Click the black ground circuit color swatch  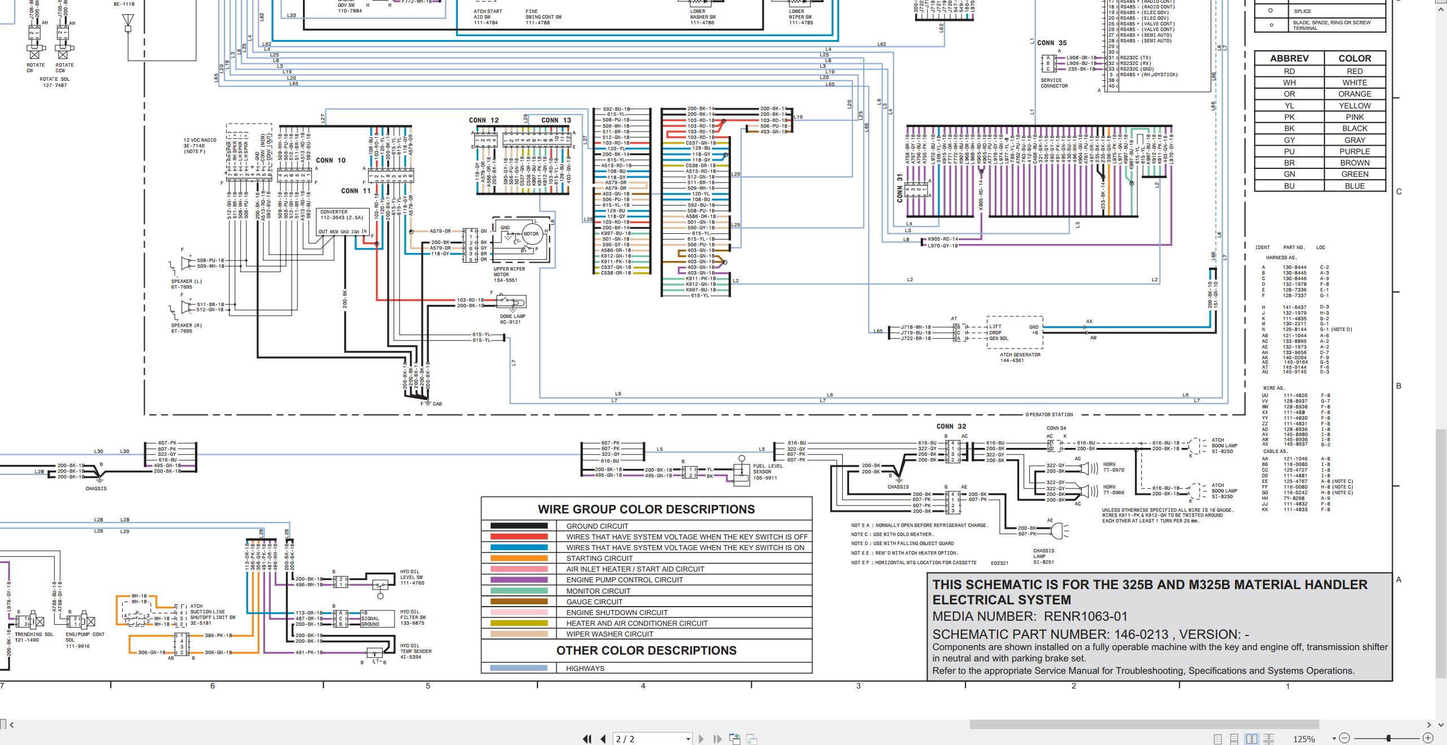coord(519,526)
